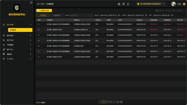Collapse the 商户车辆 menu chevron
This screenshot has width=187, height=105.
click(31, 25)
